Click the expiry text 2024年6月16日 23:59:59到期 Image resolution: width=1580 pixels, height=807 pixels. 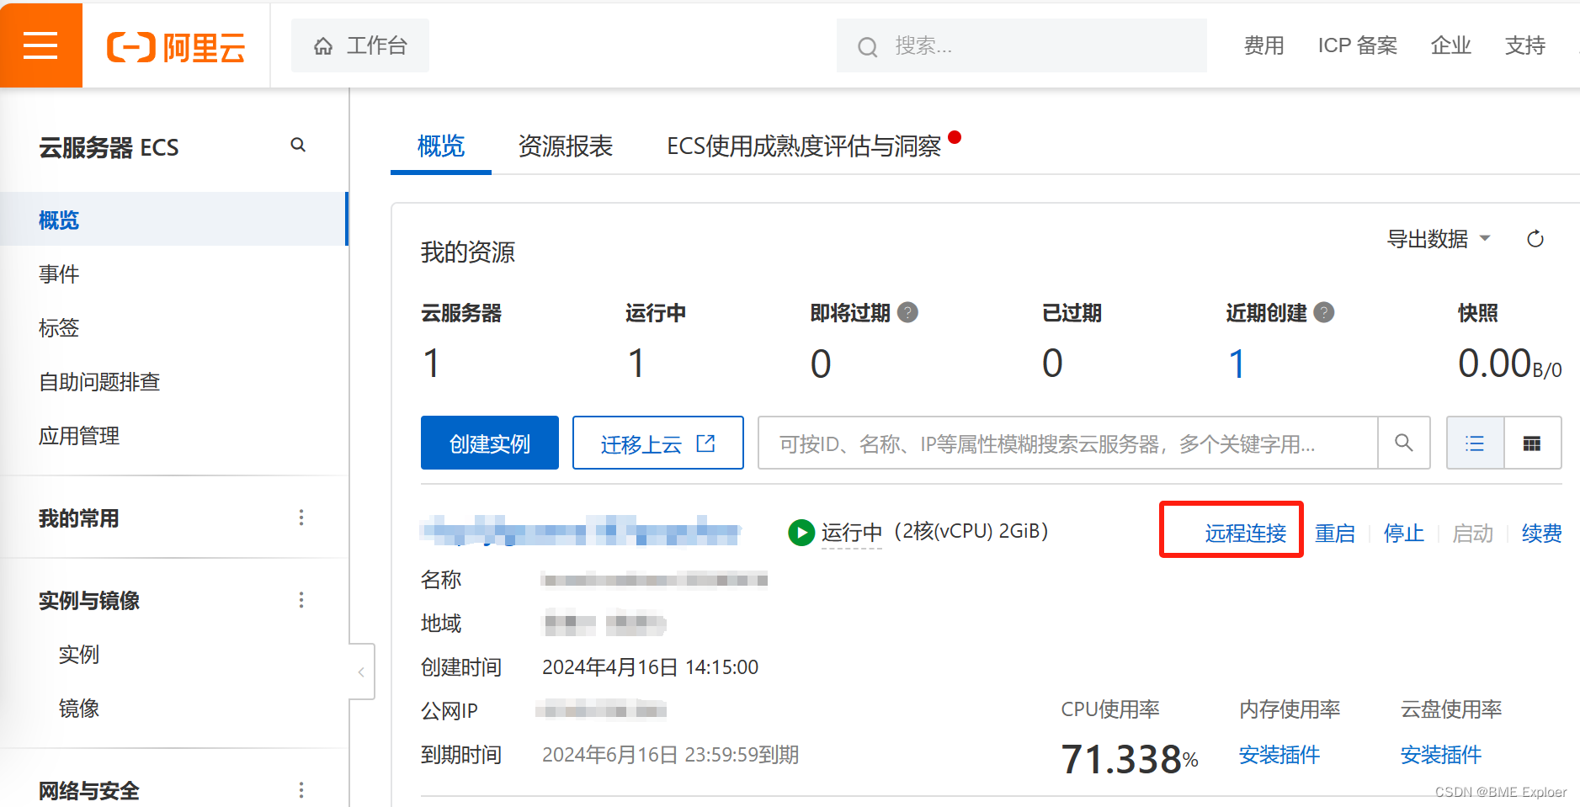click(670, 755)
